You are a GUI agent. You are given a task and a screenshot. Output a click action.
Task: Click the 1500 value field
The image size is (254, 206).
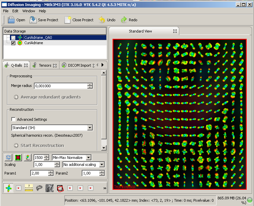[x=39, y=158]
